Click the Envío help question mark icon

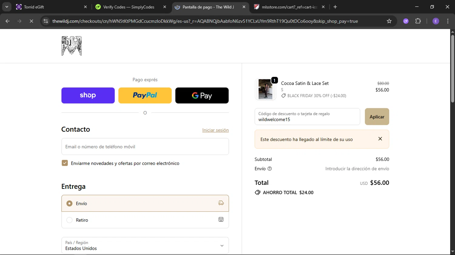pyautogui.click(x=270, y=169)
